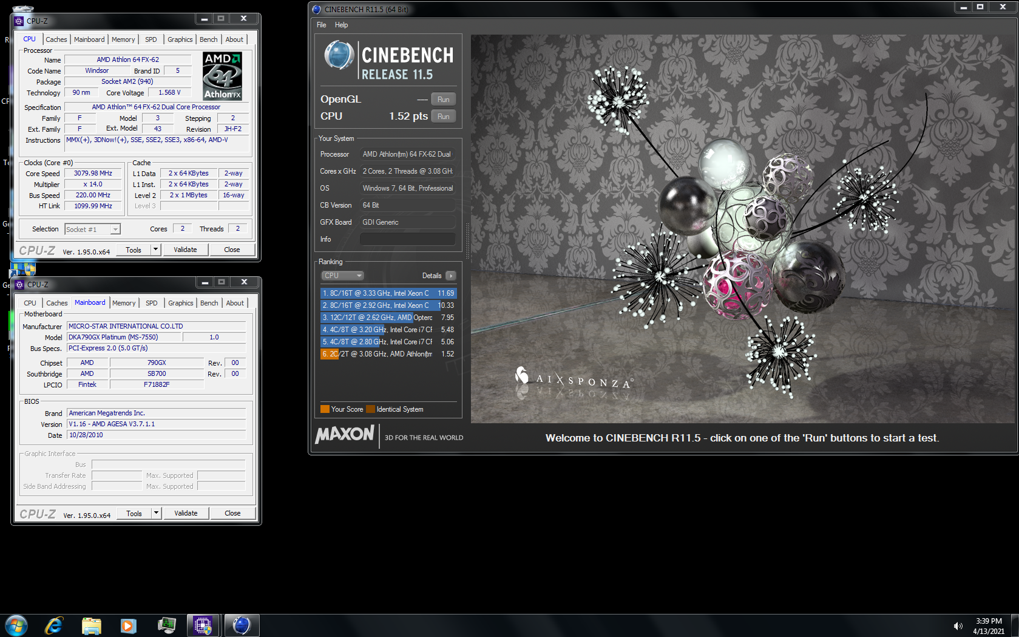Screen dimensions: 1019x637
Task: Select ranking entry 4C/8T @ 3.20 GHz
Action: point(388,330)
